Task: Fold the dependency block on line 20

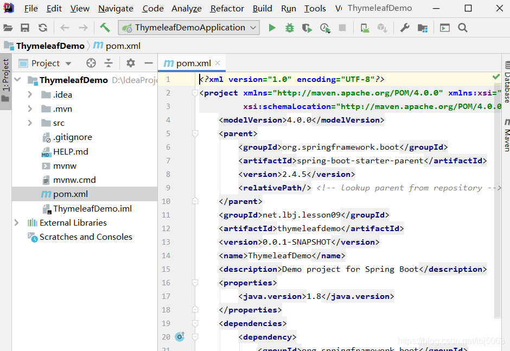Action: coord(195,337)
